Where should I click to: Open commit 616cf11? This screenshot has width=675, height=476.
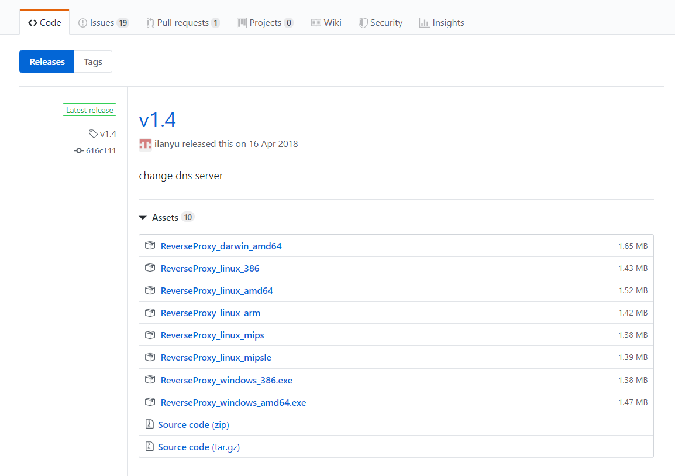(x=101, y=150)
